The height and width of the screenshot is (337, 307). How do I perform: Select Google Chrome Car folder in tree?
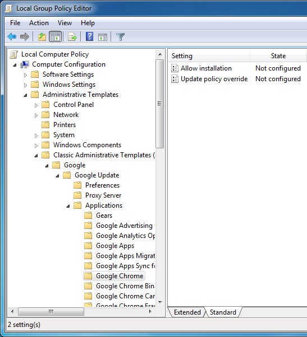point(125,296)
